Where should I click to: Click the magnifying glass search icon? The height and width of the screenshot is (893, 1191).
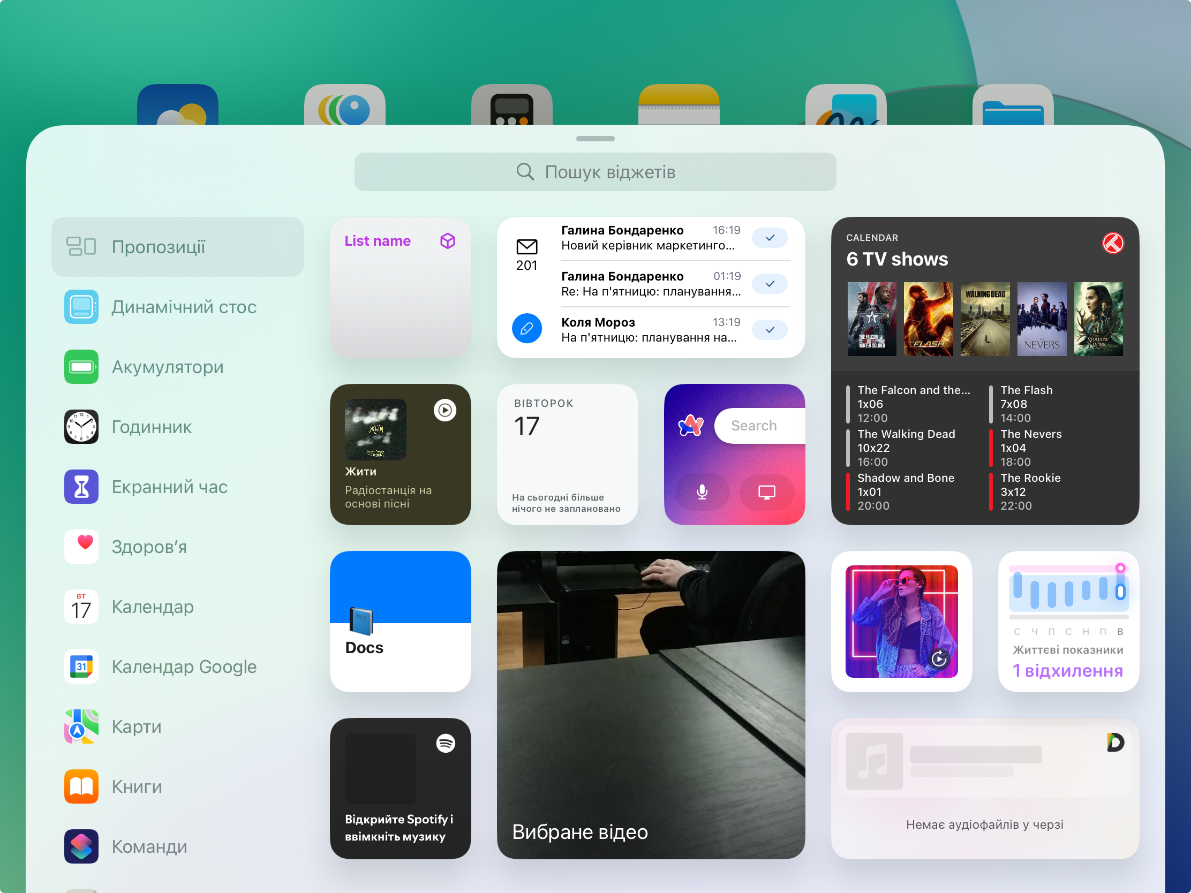tap(525, 172)
